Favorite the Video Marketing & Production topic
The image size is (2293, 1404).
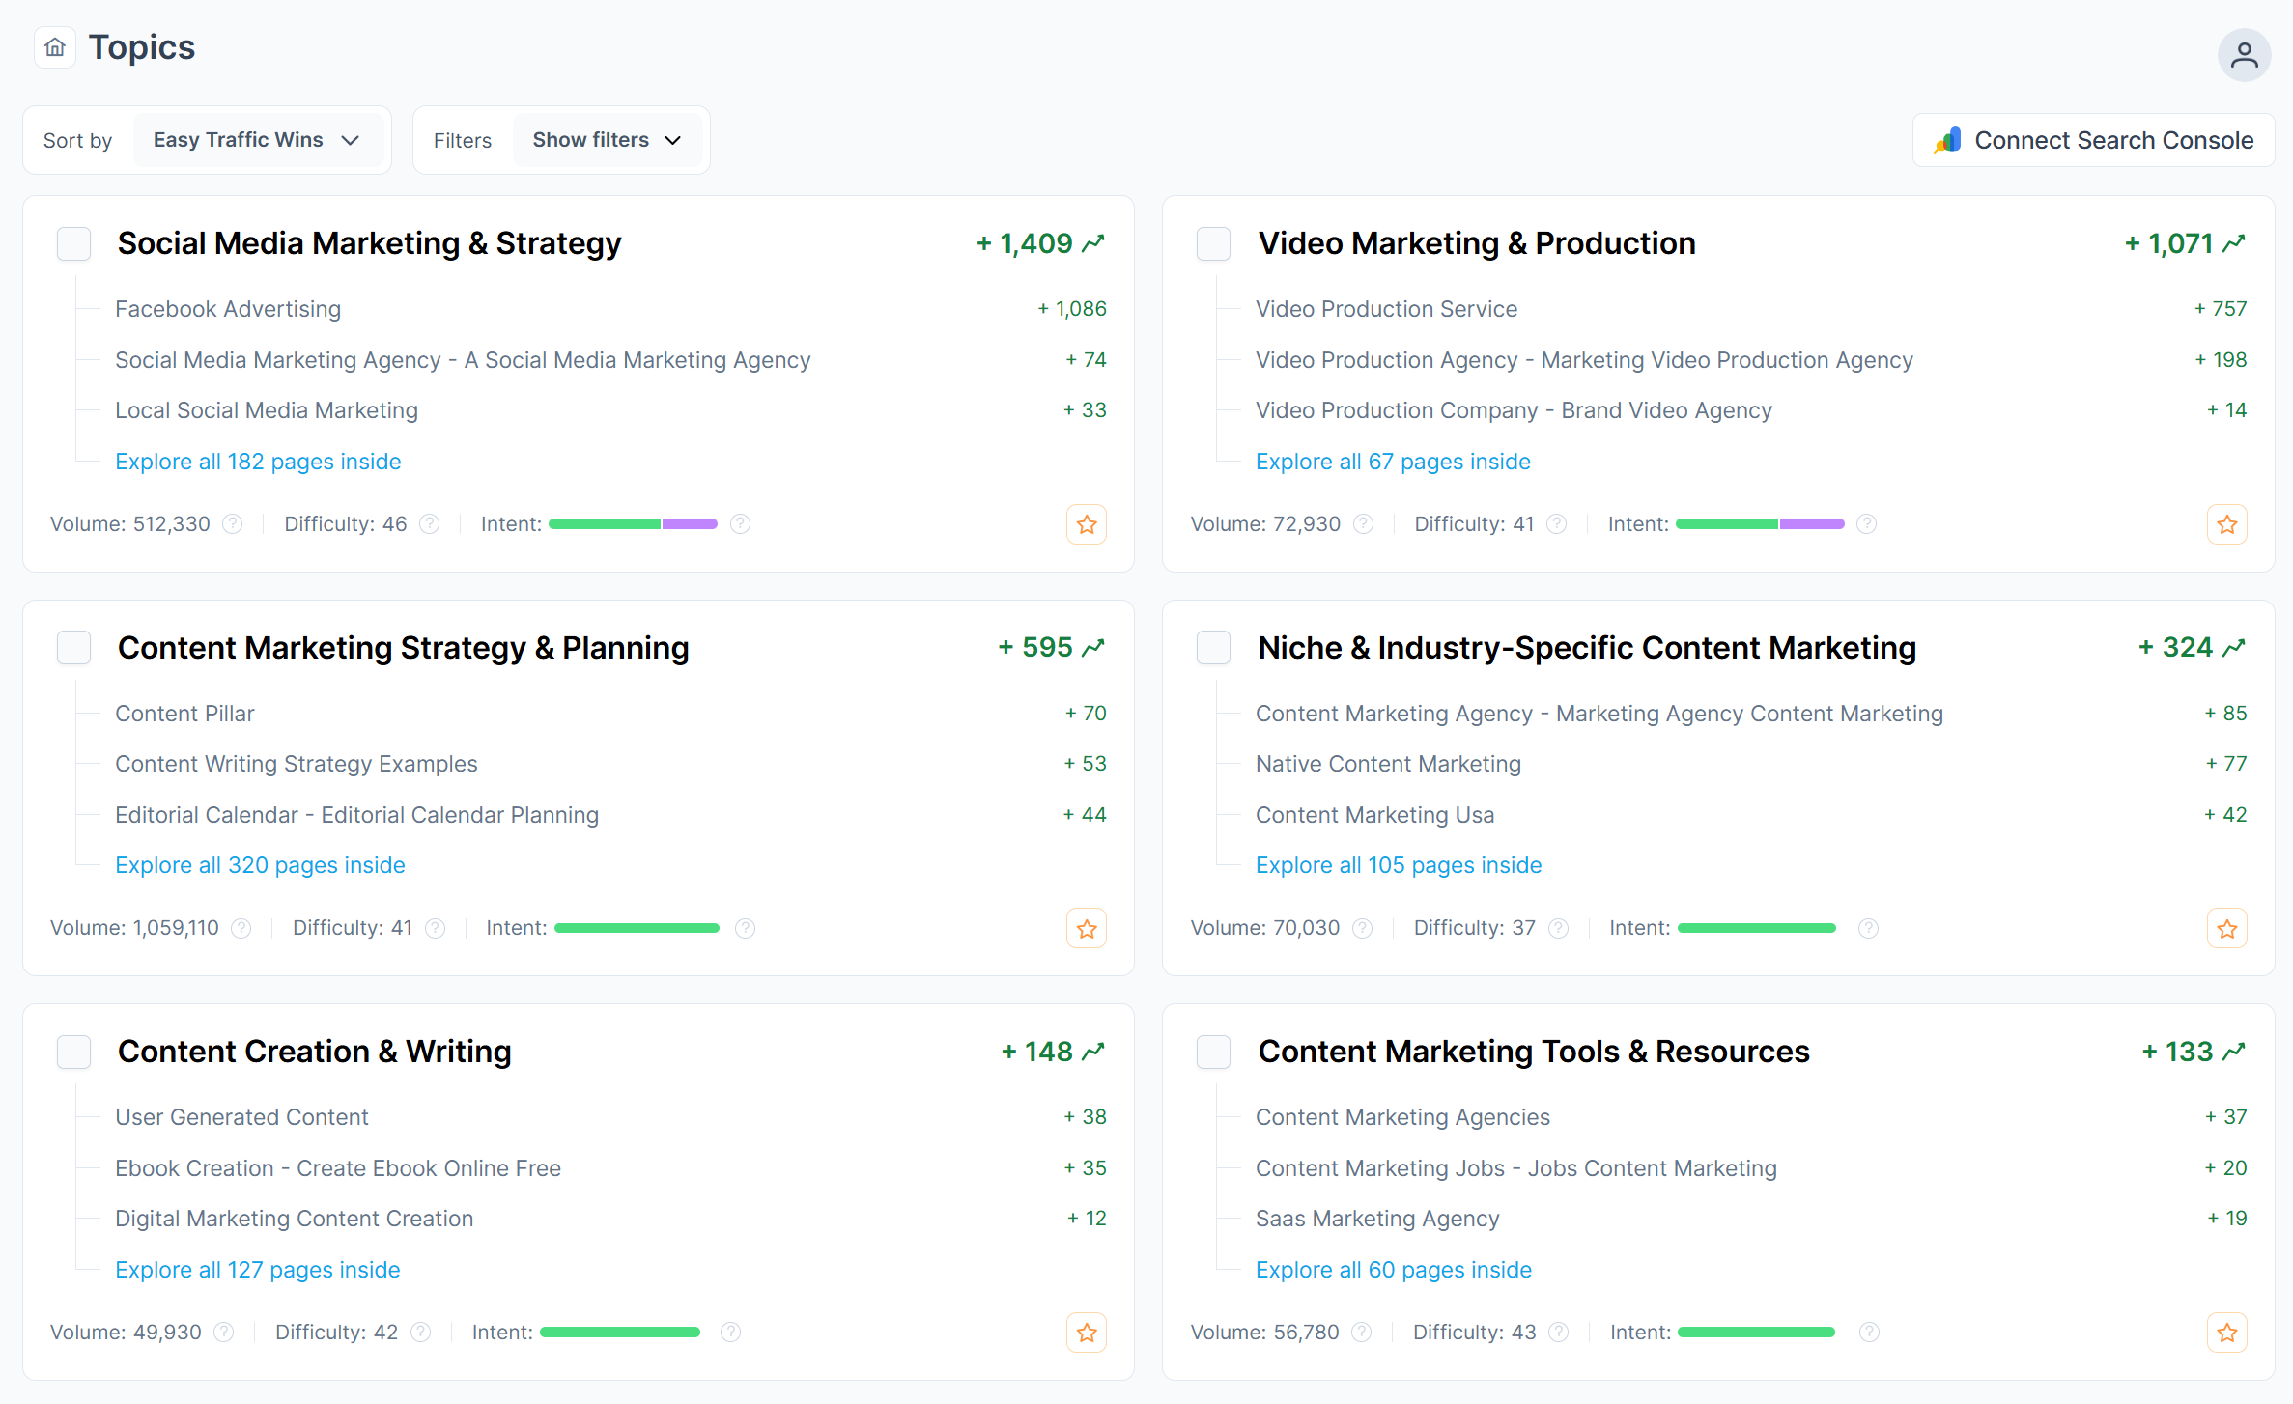[2226, 524]
